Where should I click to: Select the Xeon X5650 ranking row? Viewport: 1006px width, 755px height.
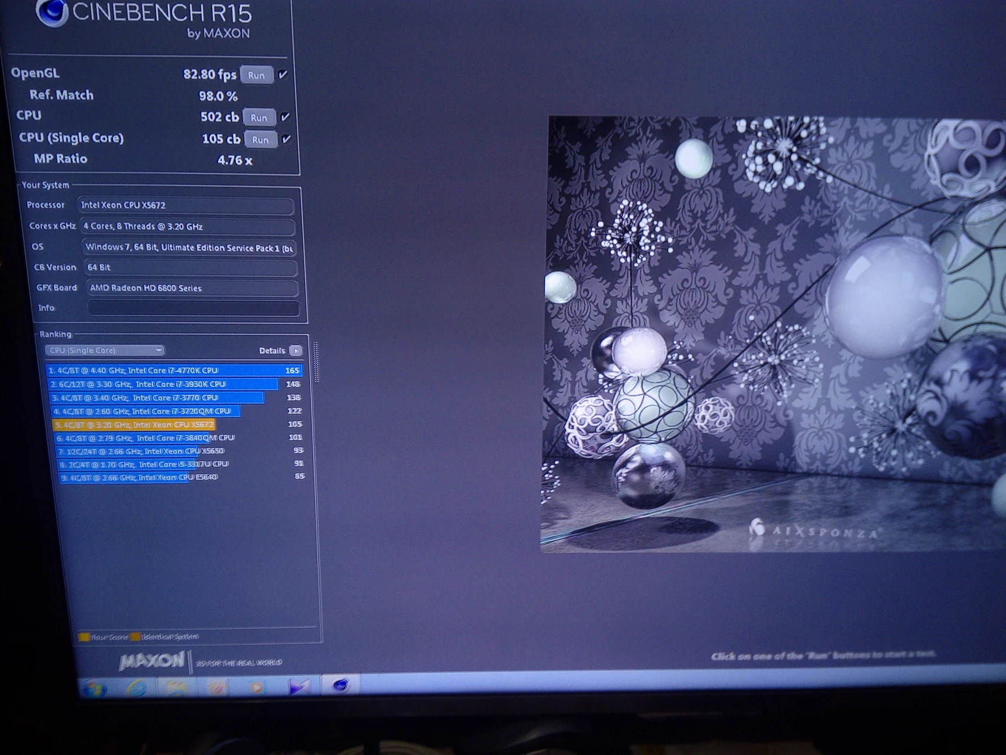pos(181,451)
